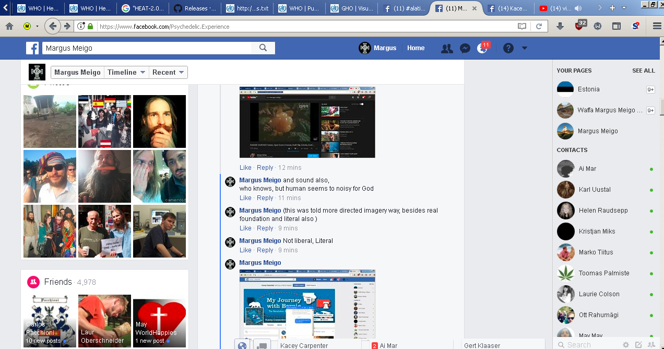Open the 'My Journey with Bernie' screenshot
The image size is (664, 349).
307,304
